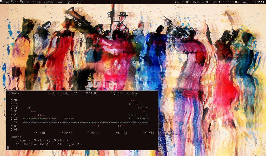Click the 0.38 y-axis label
The height and width of the screenshot is (156, 266).
click(x=14, y=108)
